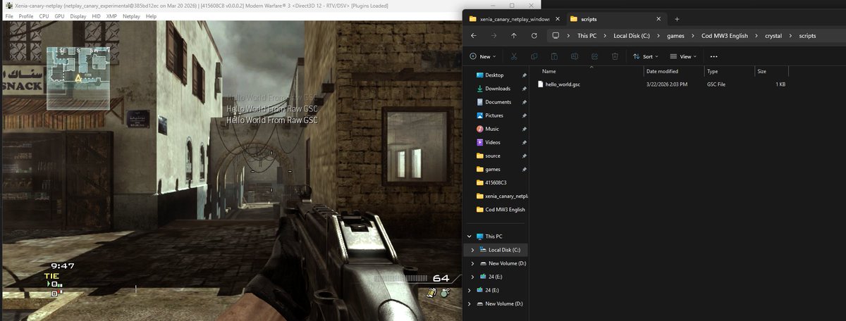
Task: Click the monitor icon in the address bar
Action: coord(556,35)
